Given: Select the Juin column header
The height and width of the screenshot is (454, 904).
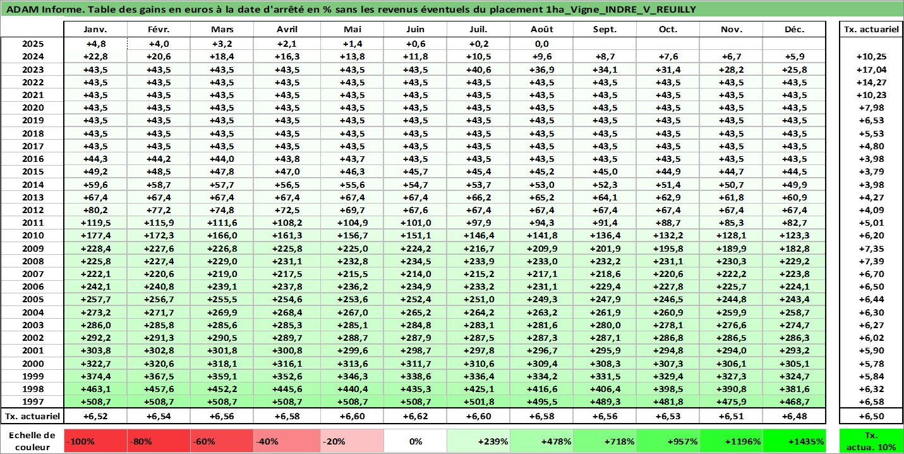Looking at the screenshot, I should (415, 30).
